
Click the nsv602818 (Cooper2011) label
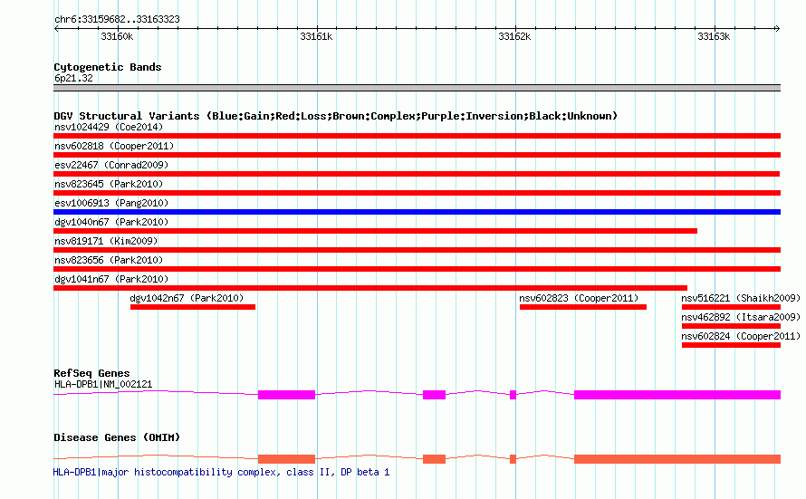pyautogui.click(x=114, y=146)
